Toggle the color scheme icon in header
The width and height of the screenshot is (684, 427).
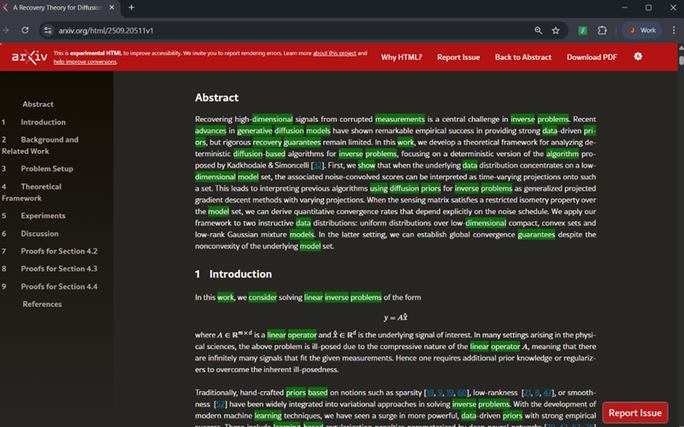click(x=638, y=56)
